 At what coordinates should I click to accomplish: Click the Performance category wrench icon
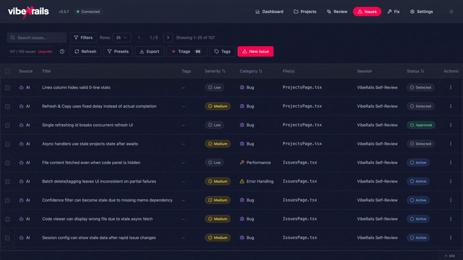pyautogui.click(x=242, y=162)
